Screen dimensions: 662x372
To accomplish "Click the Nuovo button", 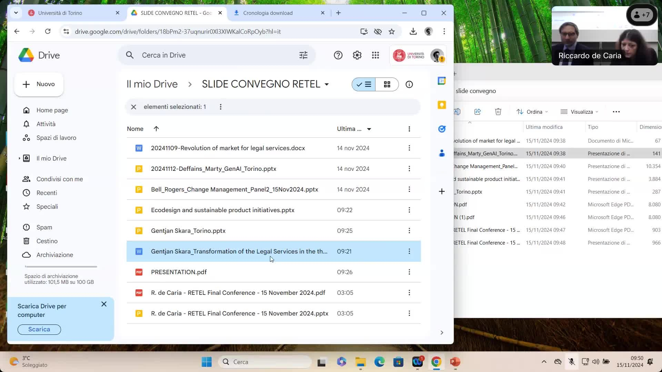I will (39, 84).
